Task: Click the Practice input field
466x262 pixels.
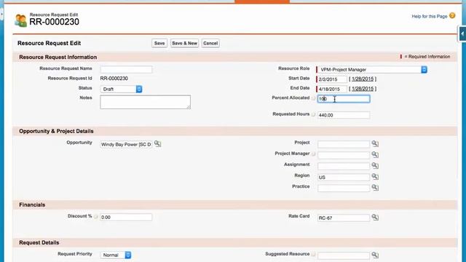Action: (x=344, y=188)
